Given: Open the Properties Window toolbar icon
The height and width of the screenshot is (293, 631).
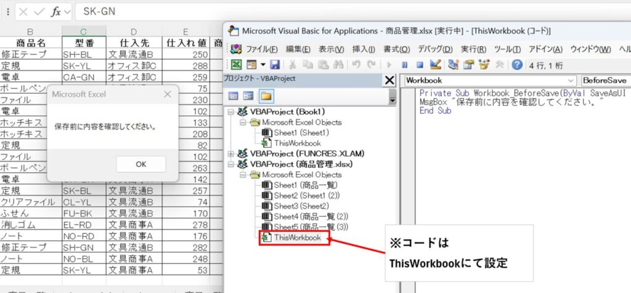Looking at the screenshot, I should [x=469, y=65].
